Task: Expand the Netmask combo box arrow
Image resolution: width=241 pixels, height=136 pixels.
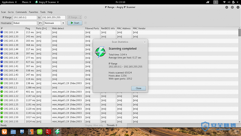Action: click(x=63, y=23)
